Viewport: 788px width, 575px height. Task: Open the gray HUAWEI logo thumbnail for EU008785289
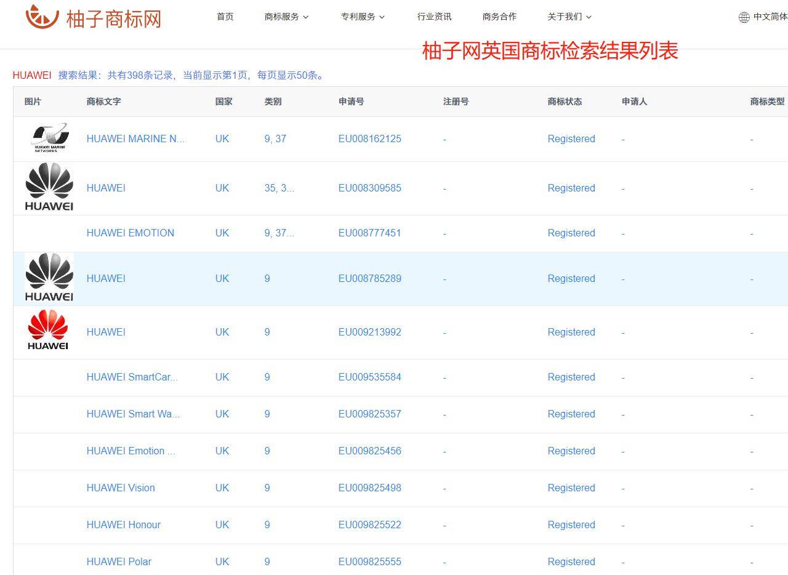49,277
